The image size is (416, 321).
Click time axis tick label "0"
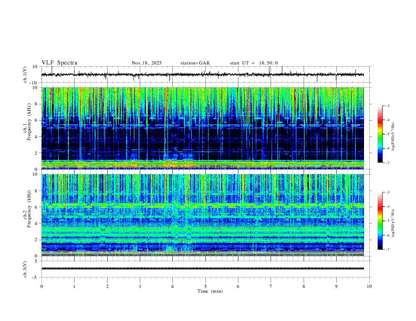point(41,286)
